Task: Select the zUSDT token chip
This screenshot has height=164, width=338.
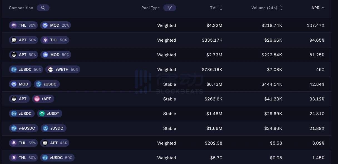Action: point(50,113)
